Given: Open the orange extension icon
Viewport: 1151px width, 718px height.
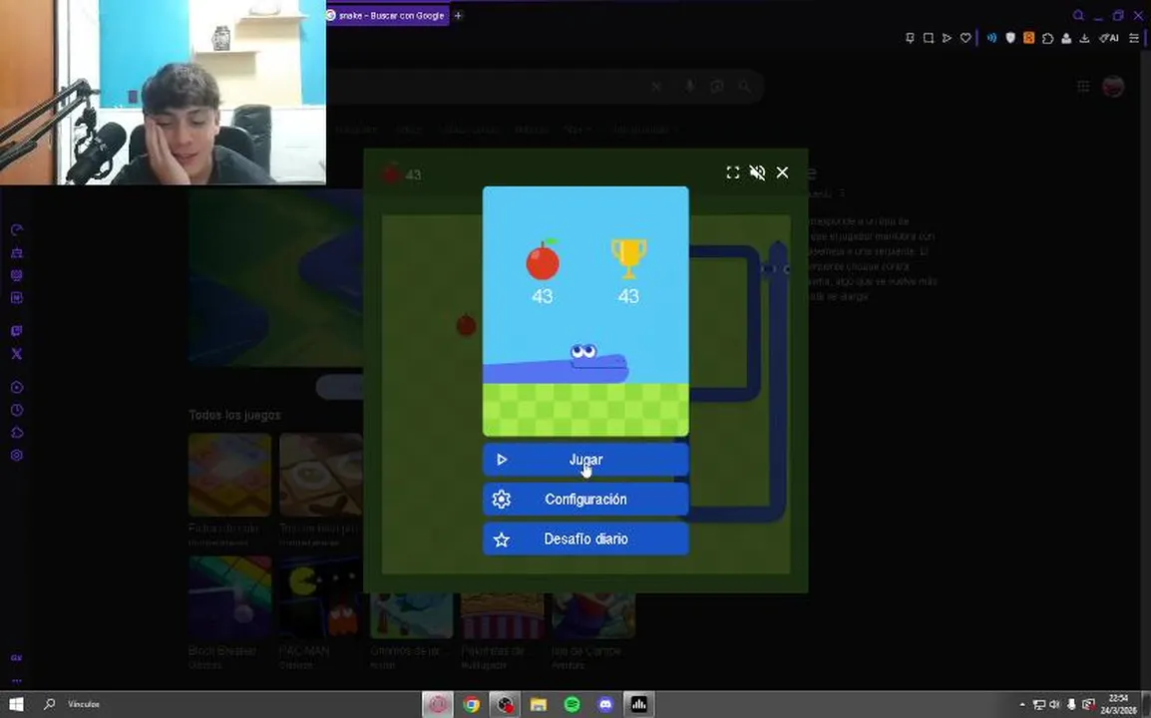Looking at the screenshot, I should pyautogui.click(x=1029, y=38).
